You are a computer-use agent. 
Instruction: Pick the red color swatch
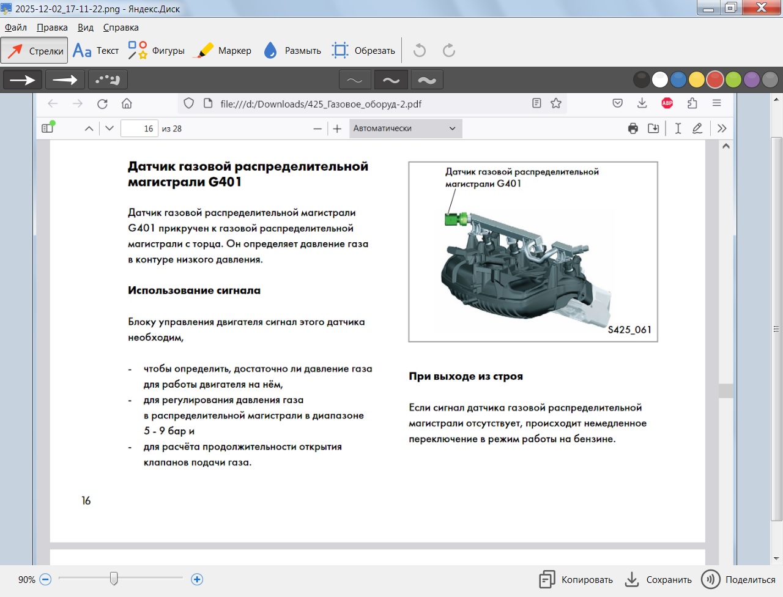coord(714,80)
